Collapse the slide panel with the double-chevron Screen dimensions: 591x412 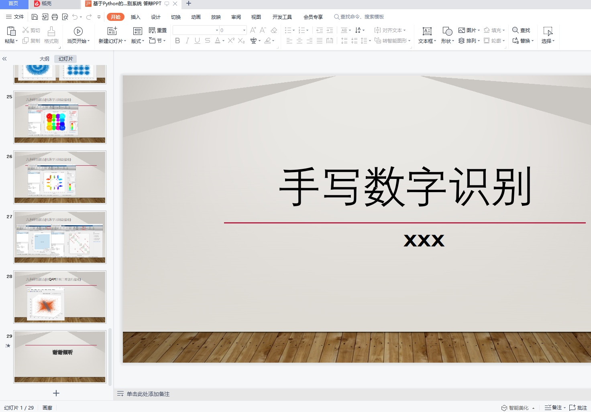pos(4,59)
